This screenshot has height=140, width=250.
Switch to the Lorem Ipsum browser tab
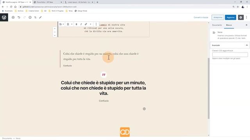[79, 2]
